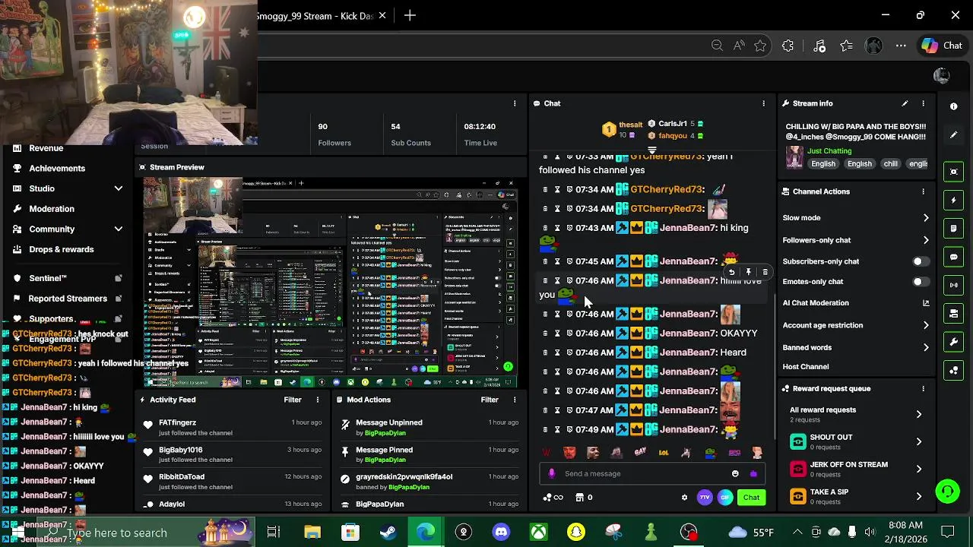Open green headset support bubble
This screenshot has height=547, width=973.
[947, 492]
